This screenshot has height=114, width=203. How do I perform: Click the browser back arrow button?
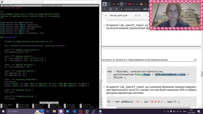[x=105, y=9]
